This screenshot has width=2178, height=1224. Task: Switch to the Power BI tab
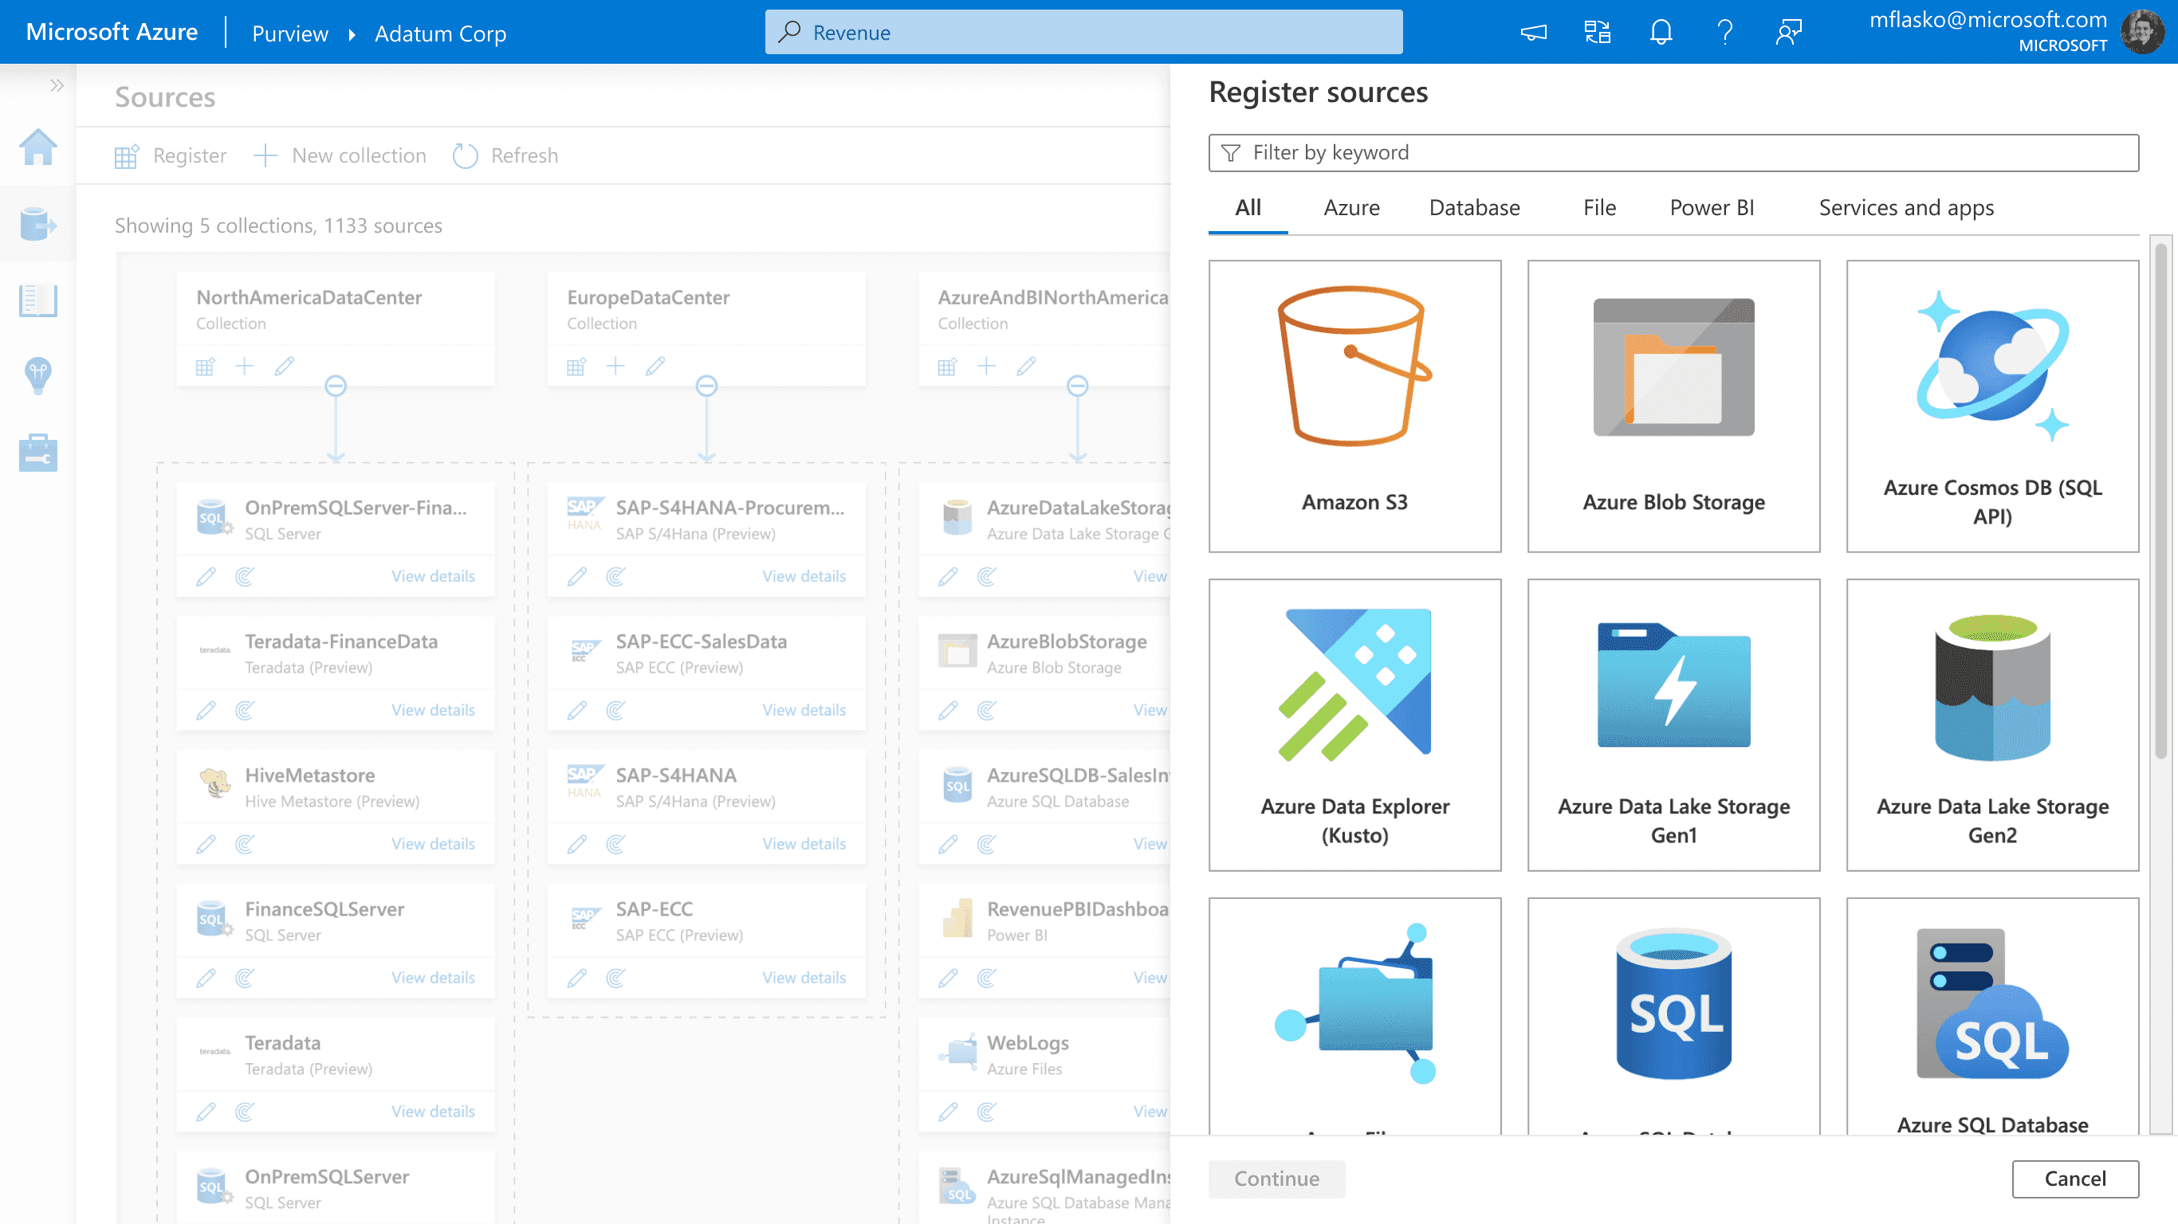1712,207
